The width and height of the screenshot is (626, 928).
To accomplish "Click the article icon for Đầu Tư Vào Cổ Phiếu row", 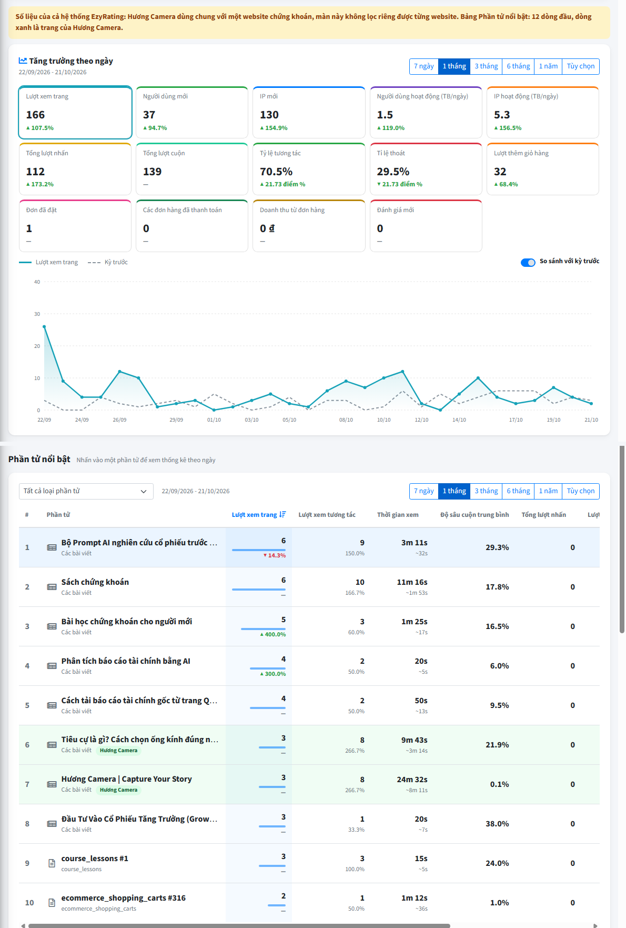I will click(x=52, y=824).
